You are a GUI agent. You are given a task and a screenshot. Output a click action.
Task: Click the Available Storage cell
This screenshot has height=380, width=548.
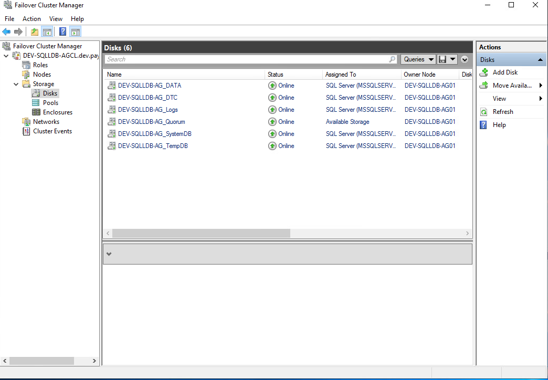(347, 122)
